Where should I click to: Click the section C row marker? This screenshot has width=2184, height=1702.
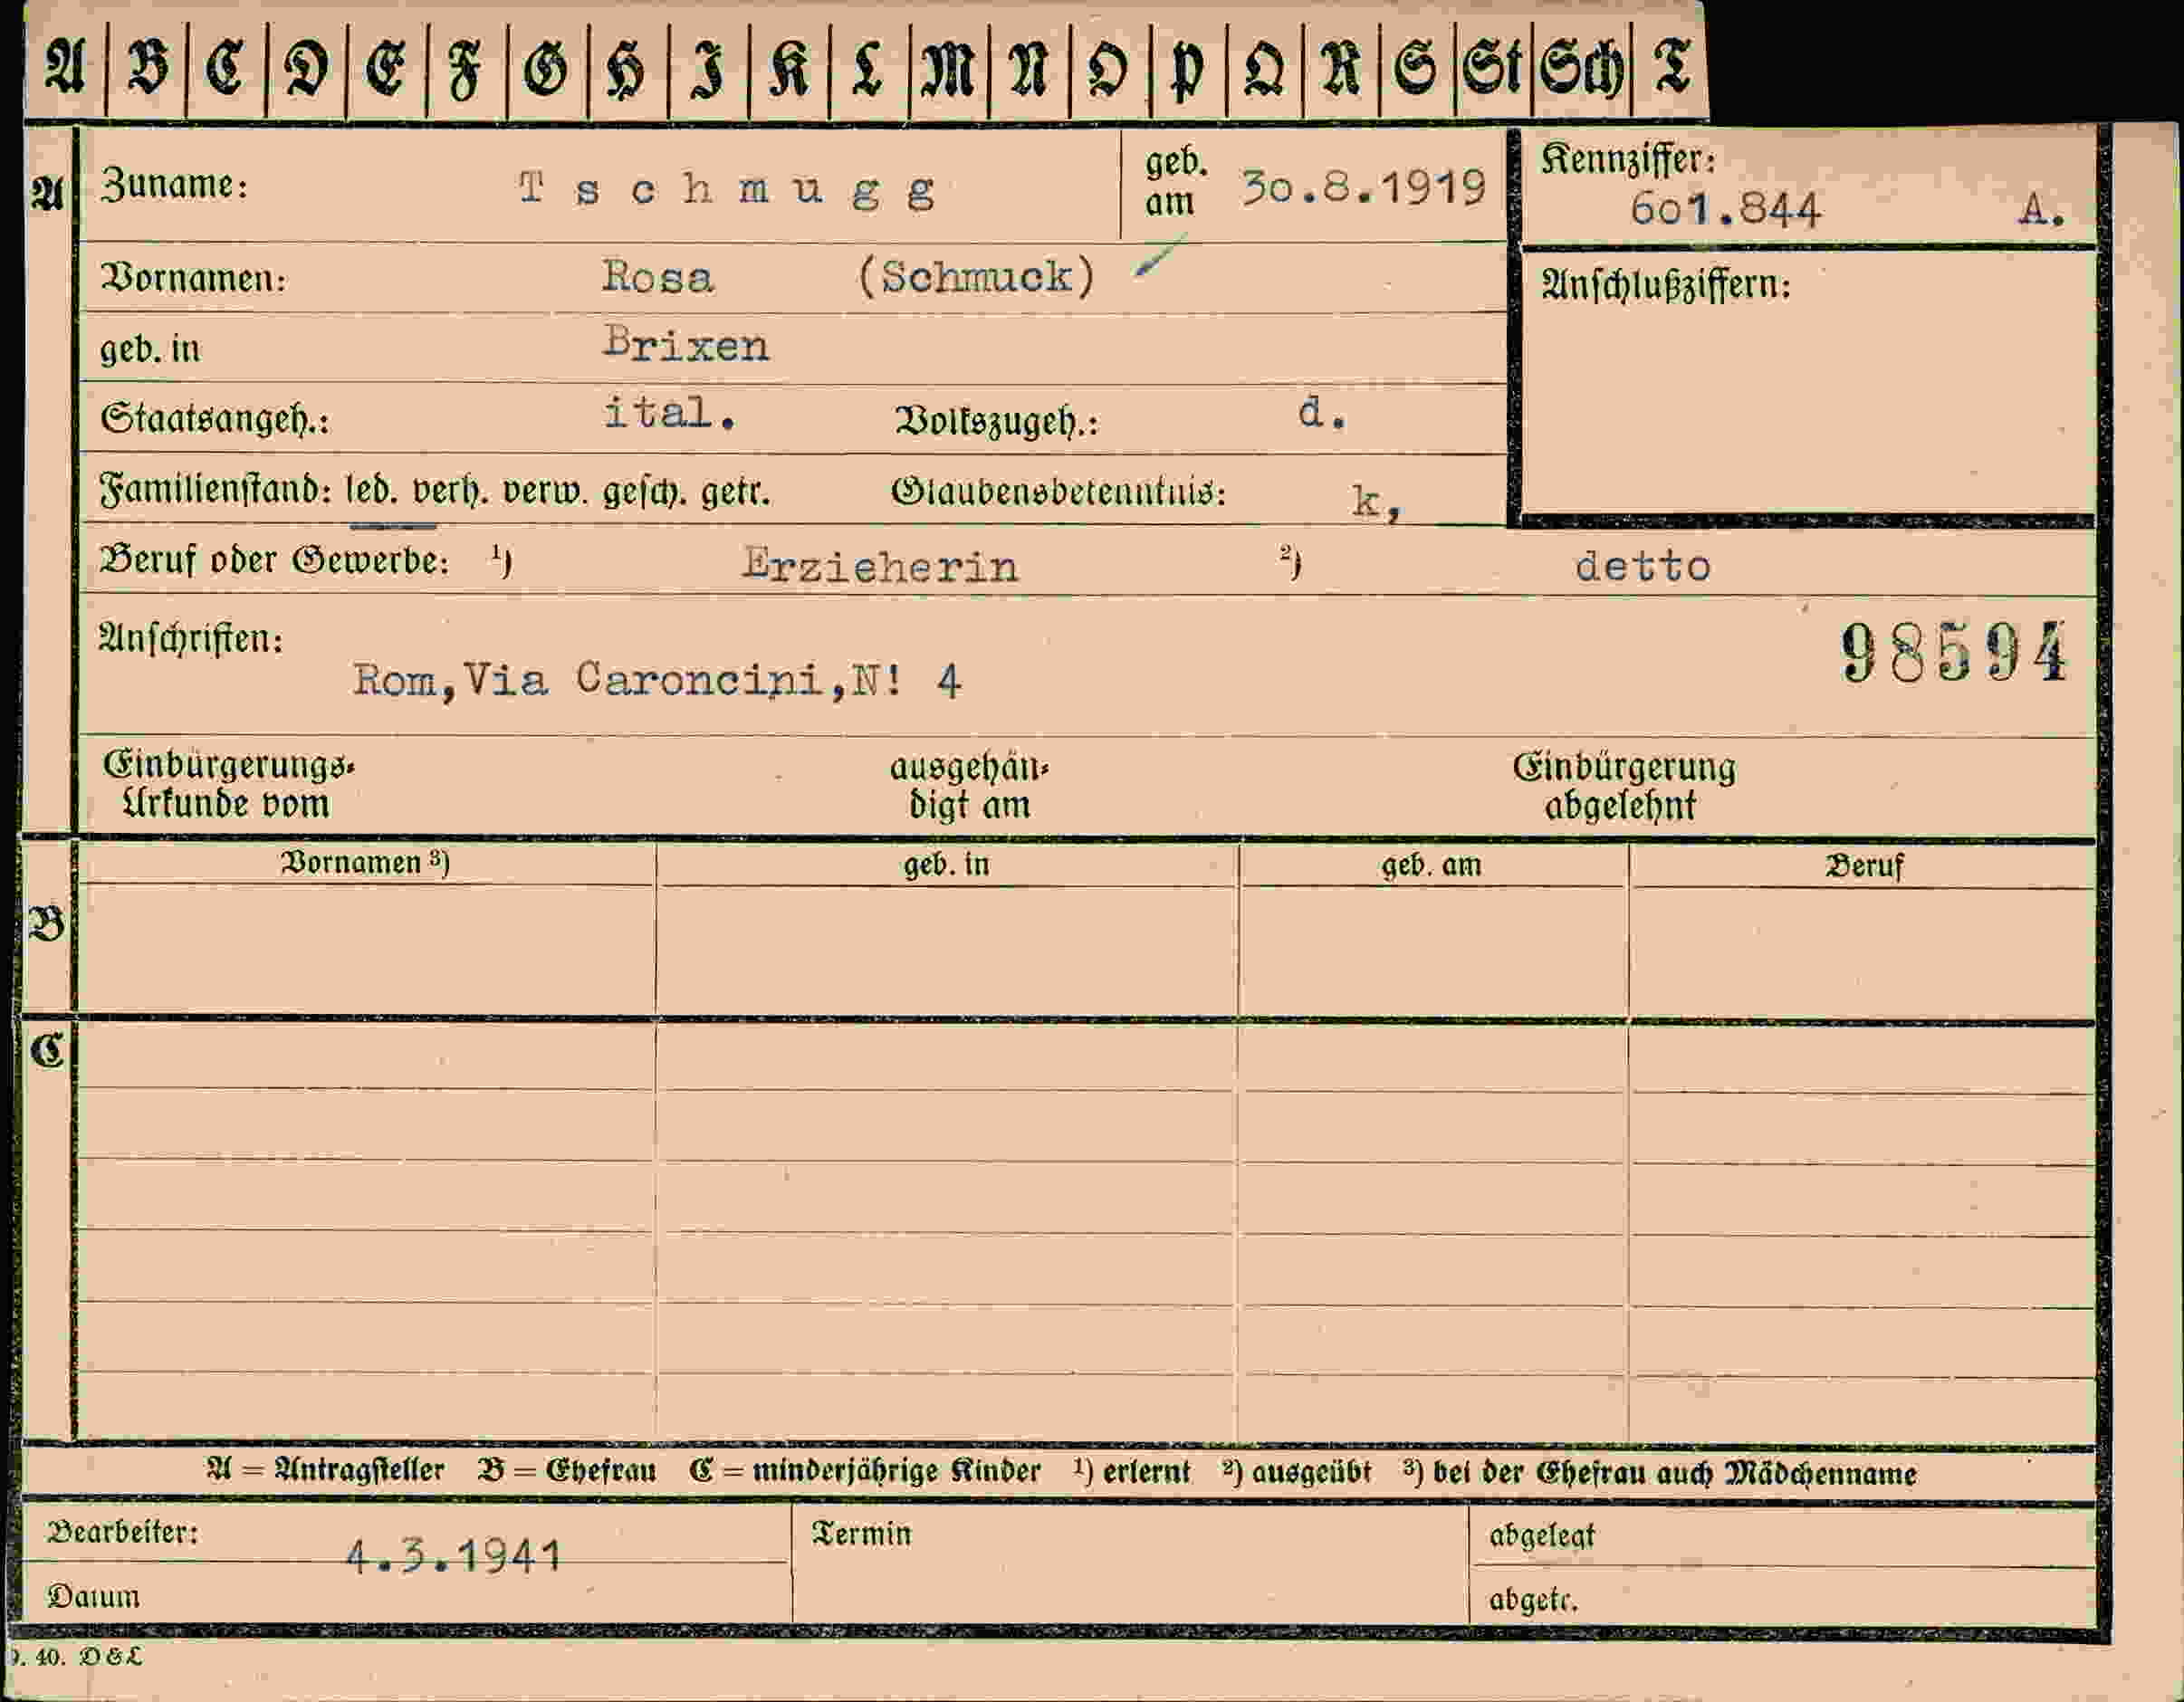point(47,1051)
